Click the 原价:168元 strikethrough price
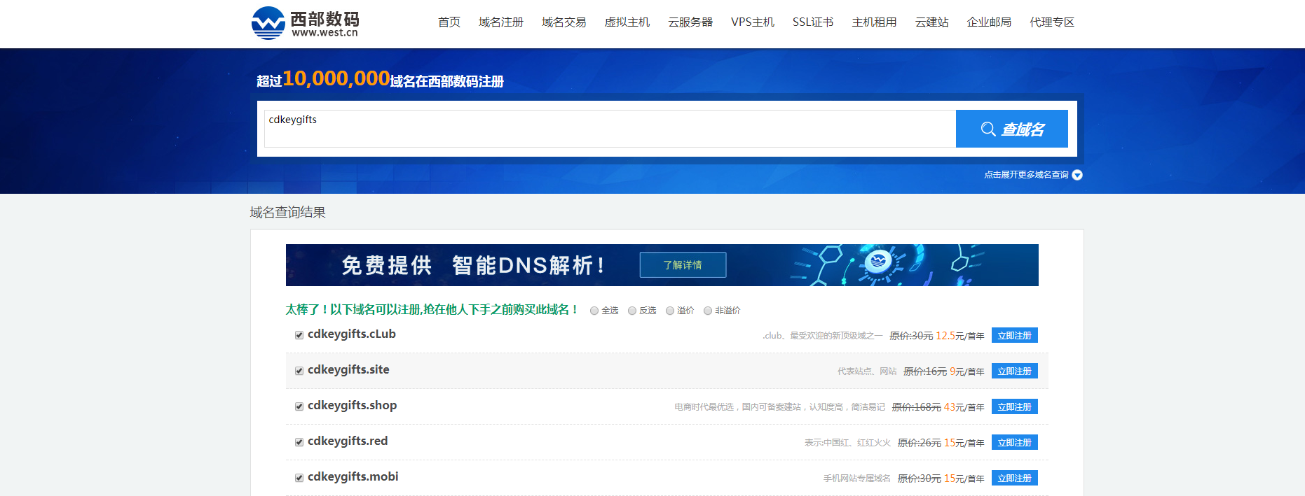 point(916,407)
